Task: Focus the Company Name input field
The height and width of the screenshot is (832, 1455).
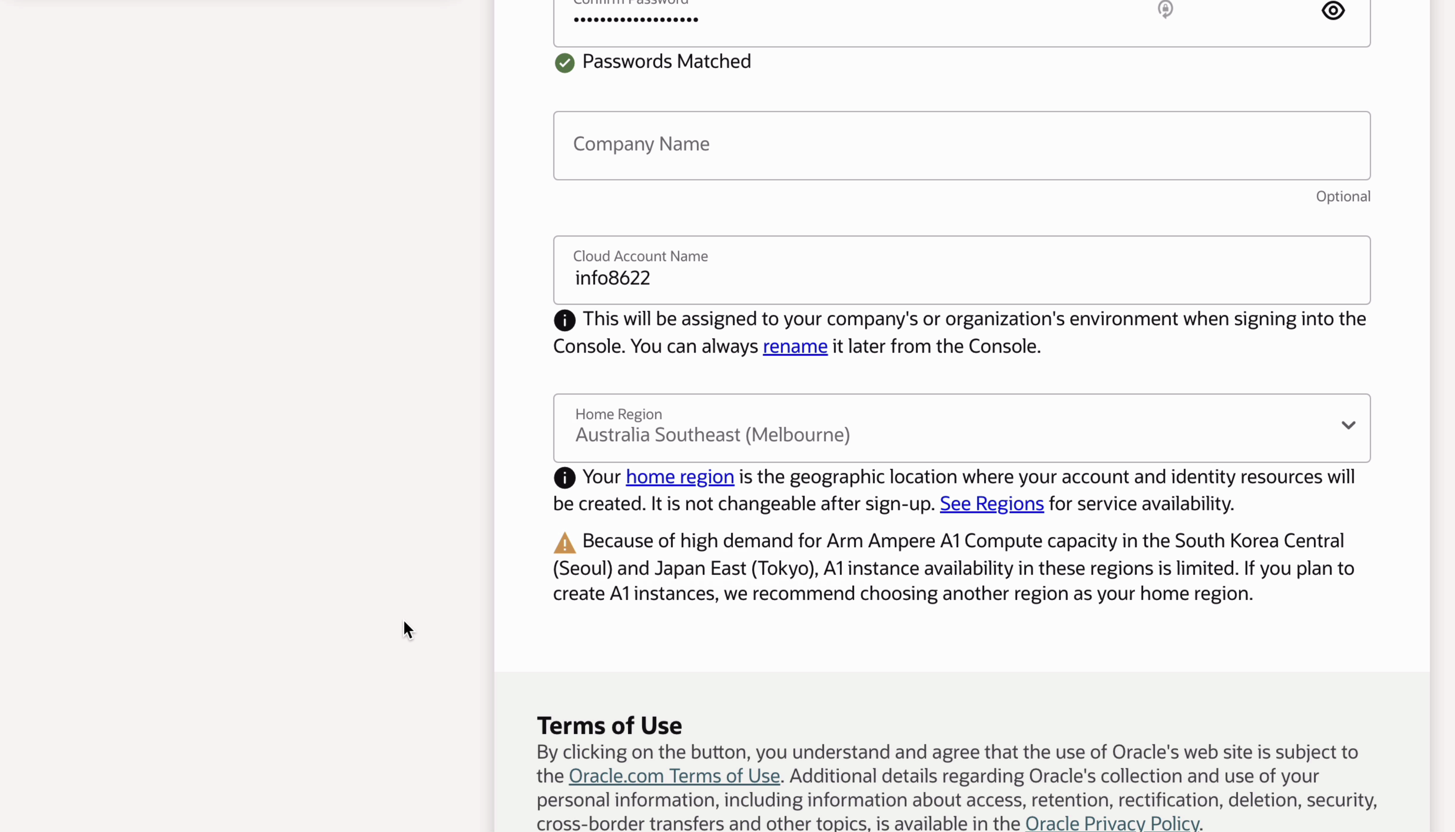Action: (961, 145)
